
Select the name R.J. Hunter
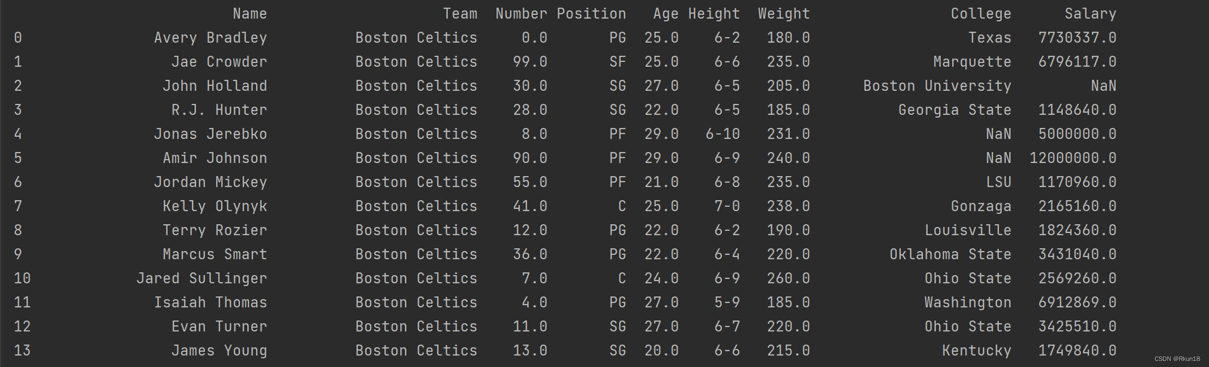(x=219, y=110)
